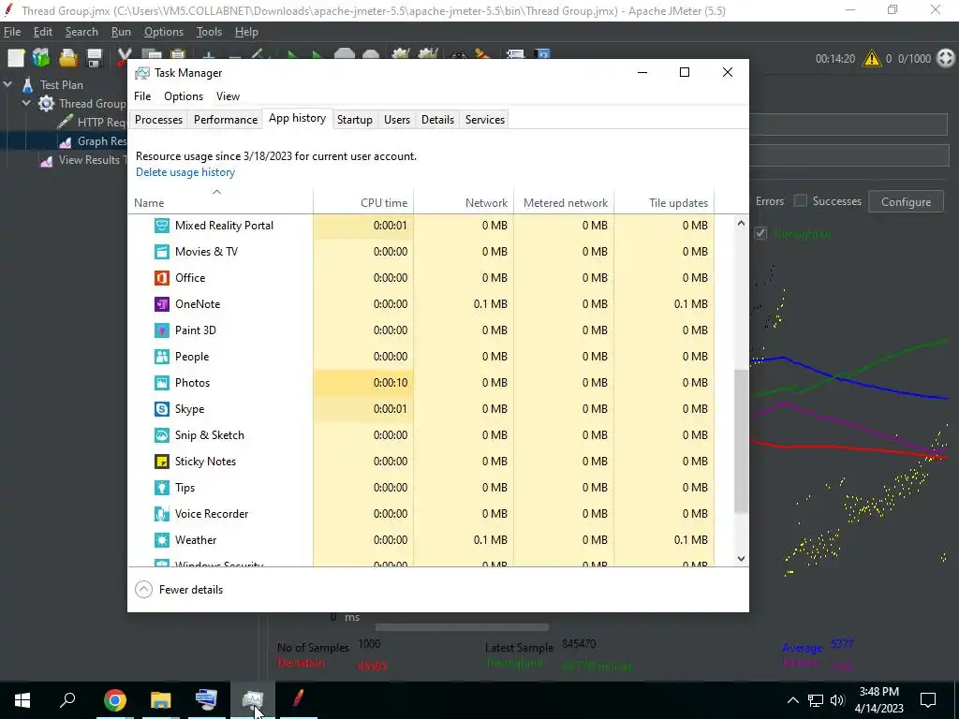Click Weather Tile updates value 0.1 MB
Image resolution: width=959 pixels, height=719 pixels.
coord(690,540)
